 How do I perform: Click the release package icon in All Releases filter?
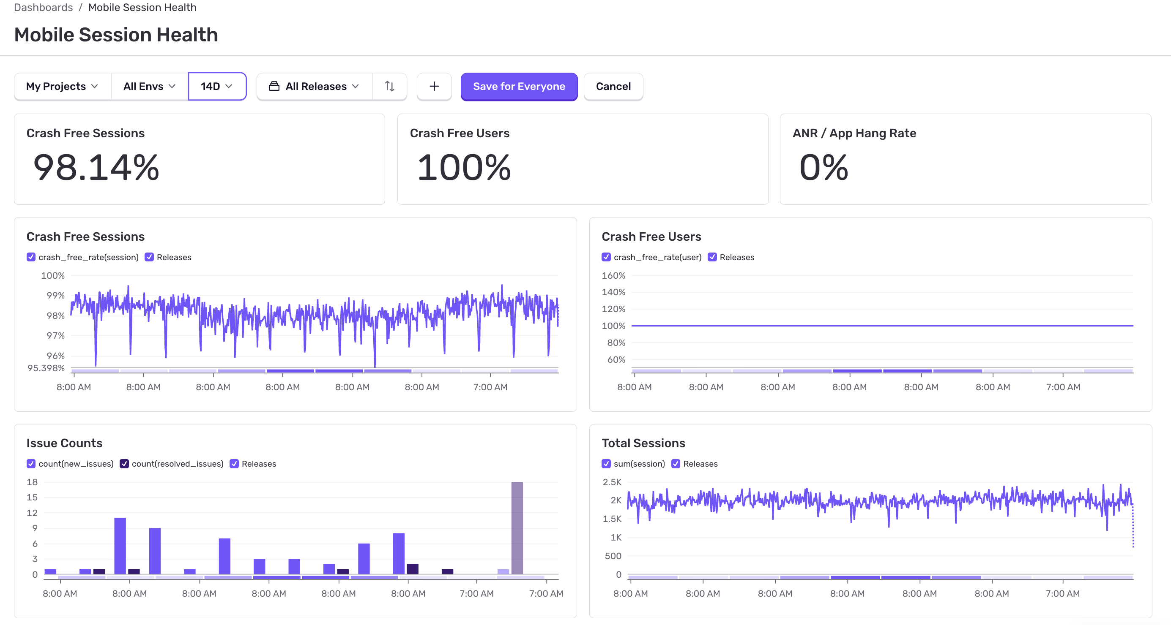pos(274,86)
